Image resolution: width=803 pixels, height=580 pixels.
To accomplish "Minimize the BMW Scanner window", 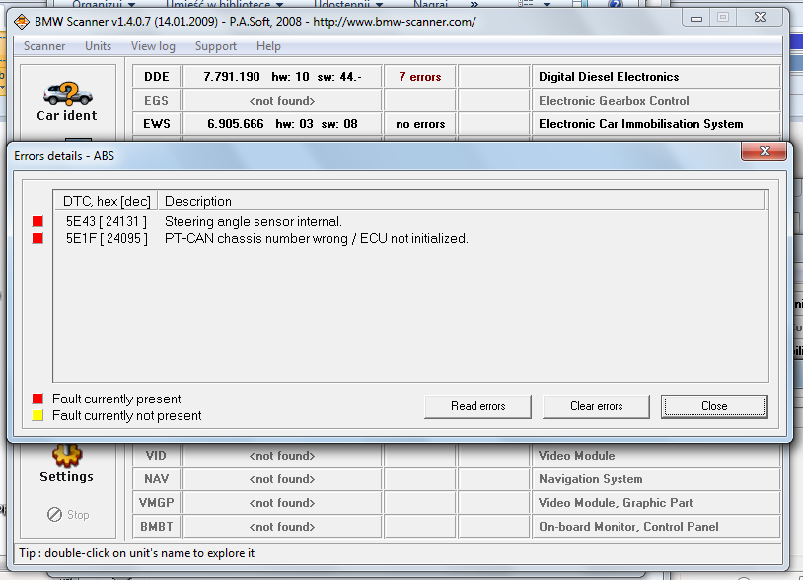I will tap(696, 18).
